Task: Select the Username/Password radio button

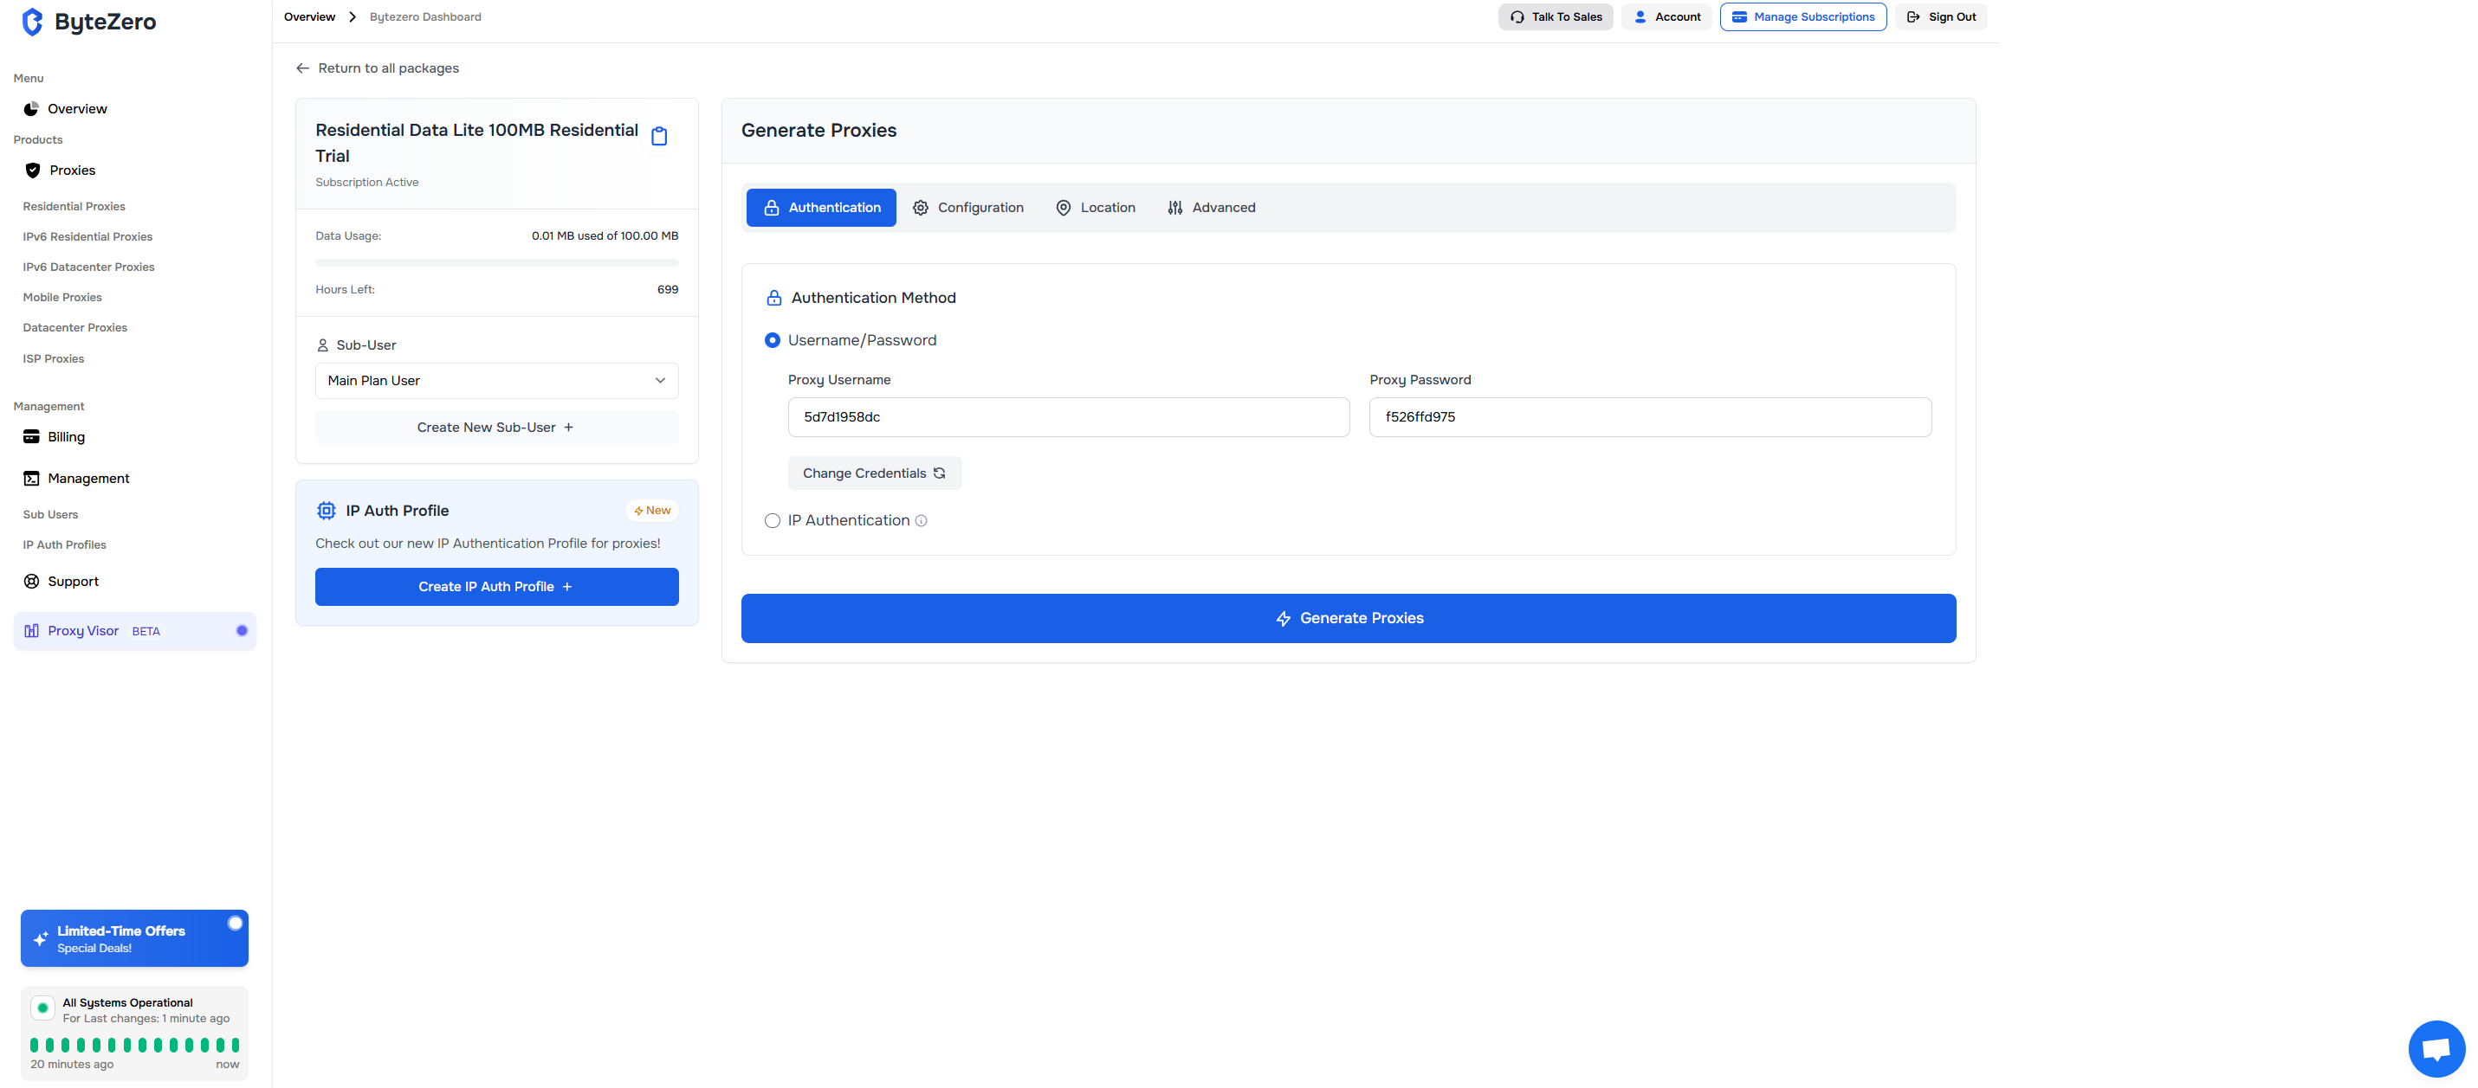Action: [x=772, y=340]
